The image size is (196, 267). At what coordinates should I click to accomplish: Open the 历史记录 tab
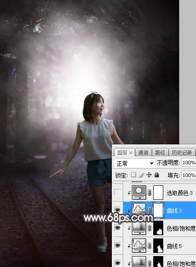tap(181, 153)
